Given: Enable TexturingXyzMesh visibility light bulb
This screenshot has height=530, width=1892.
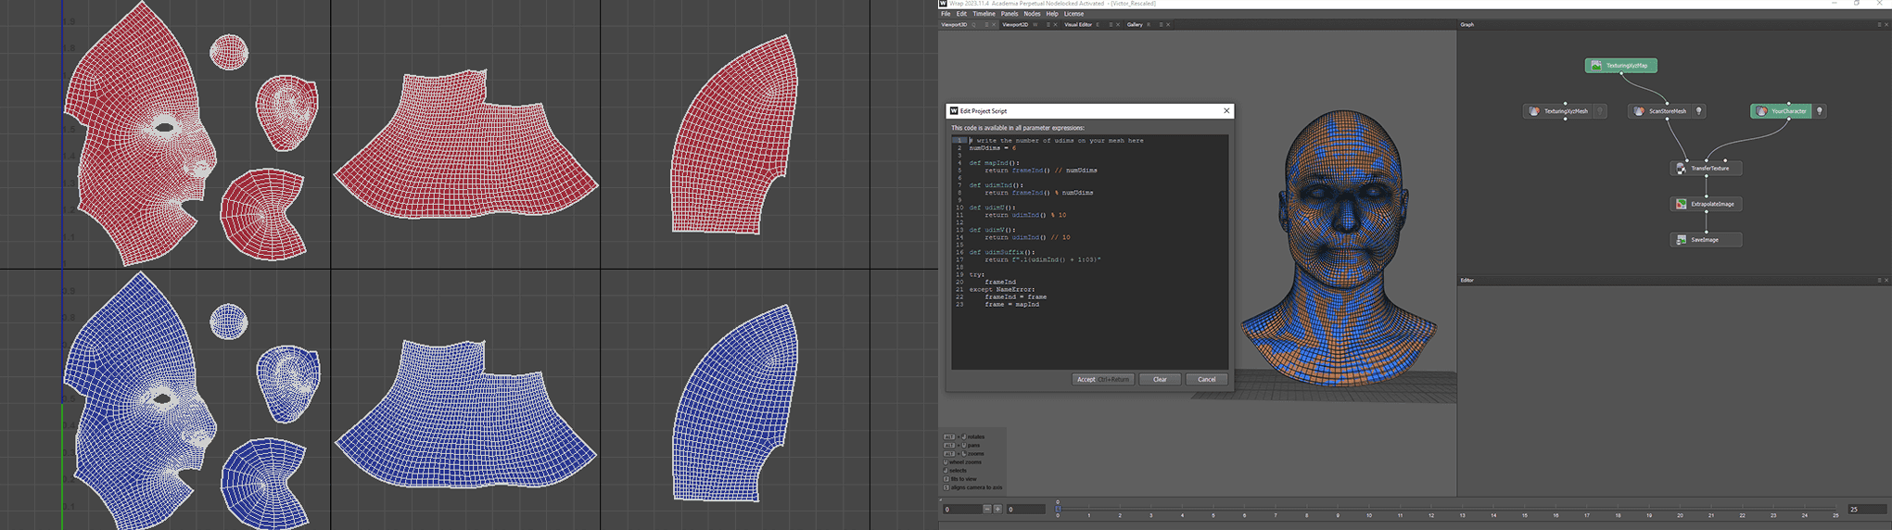Looking at the screenshot, I should [1600, 111].
